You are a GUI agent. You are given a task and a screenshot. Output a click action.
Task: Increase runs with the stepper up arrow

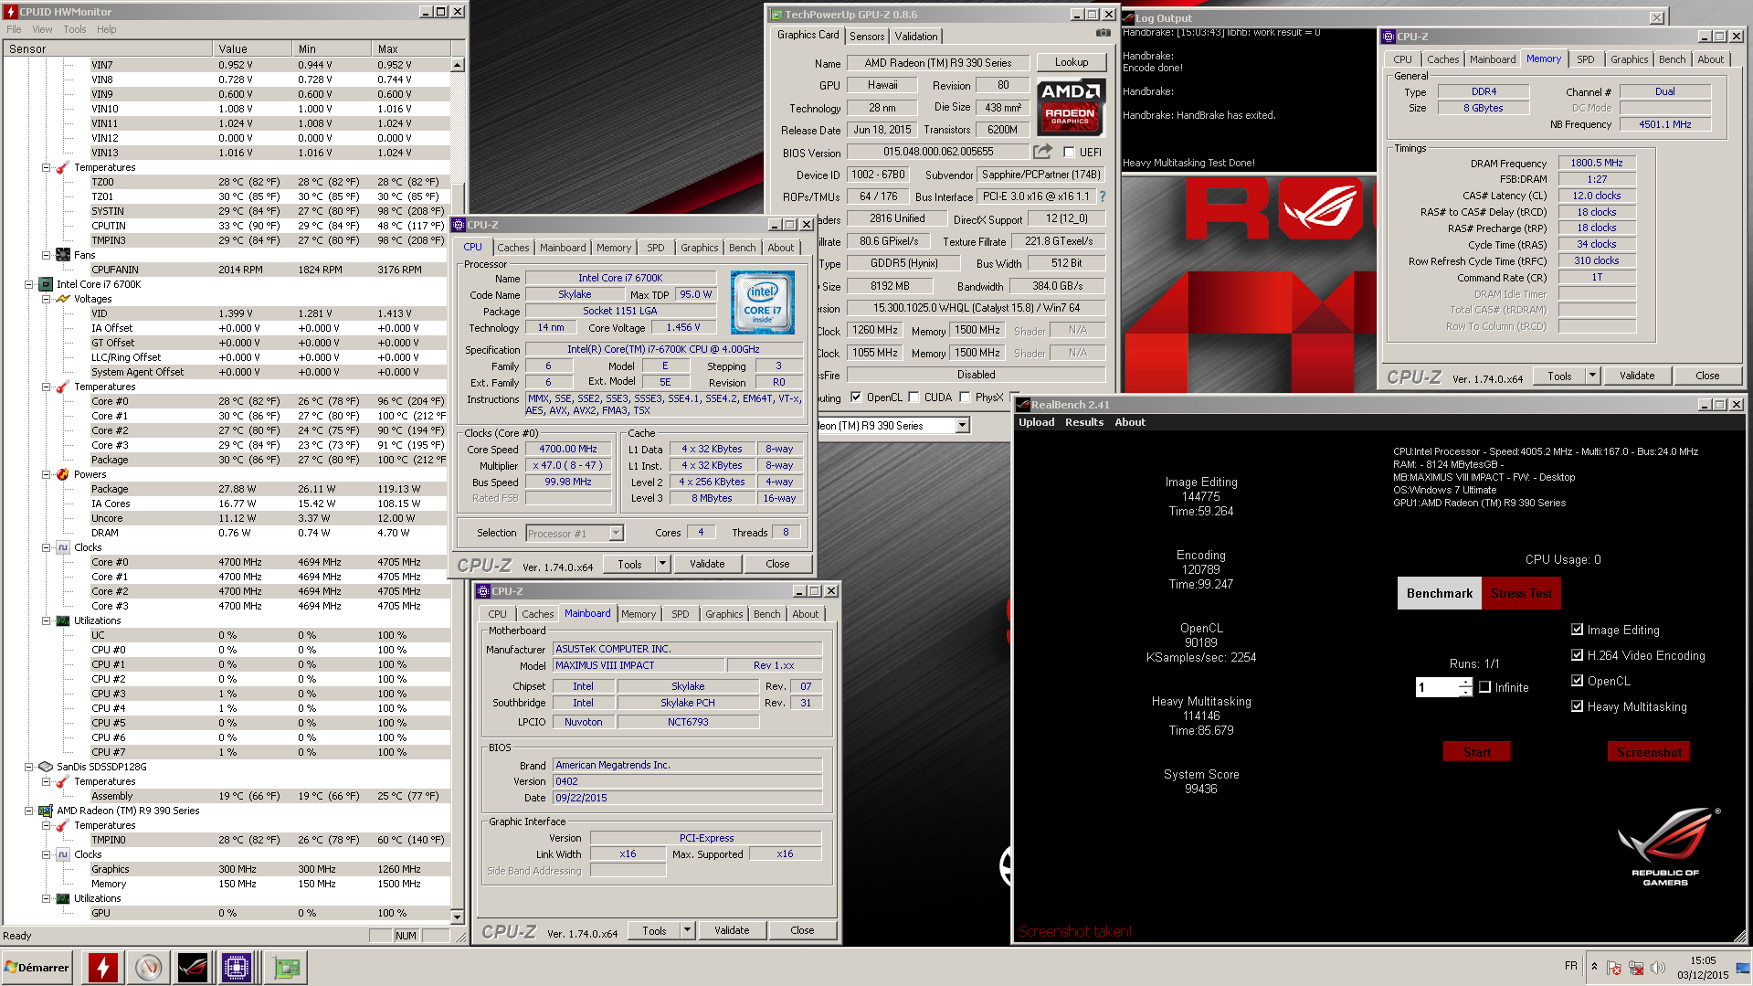[1465, 683]
